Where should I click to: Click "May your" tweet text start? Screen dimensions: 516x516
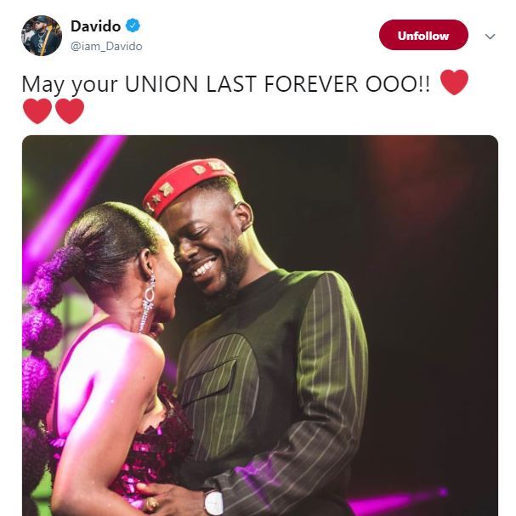(70, 84)
